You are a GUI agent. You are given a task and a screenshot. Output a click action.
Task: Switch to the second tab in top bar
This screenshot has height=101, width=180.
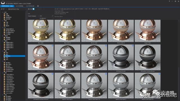pyautogui.click(x=19, y=6)
